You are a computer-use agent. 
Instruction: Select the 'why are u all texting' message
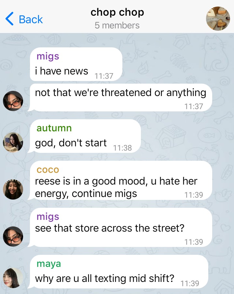118,271
